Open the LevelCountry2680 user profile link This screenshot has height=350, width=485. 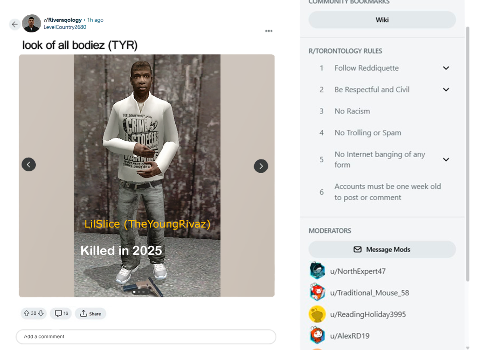(65, 27)
